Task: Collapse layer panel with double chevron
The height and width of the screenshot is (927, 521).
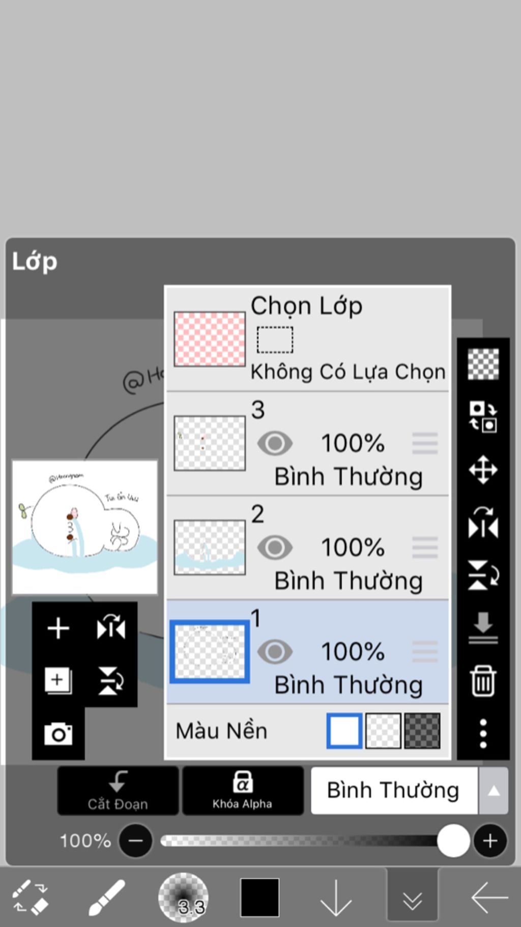Action: (412, 898)
